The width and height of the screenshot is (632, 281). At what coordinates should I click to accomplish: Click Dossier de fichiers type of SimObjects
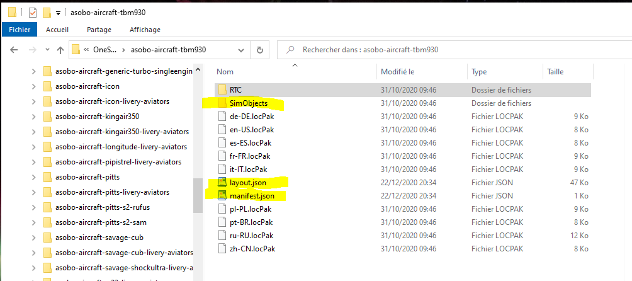[501, 103]
